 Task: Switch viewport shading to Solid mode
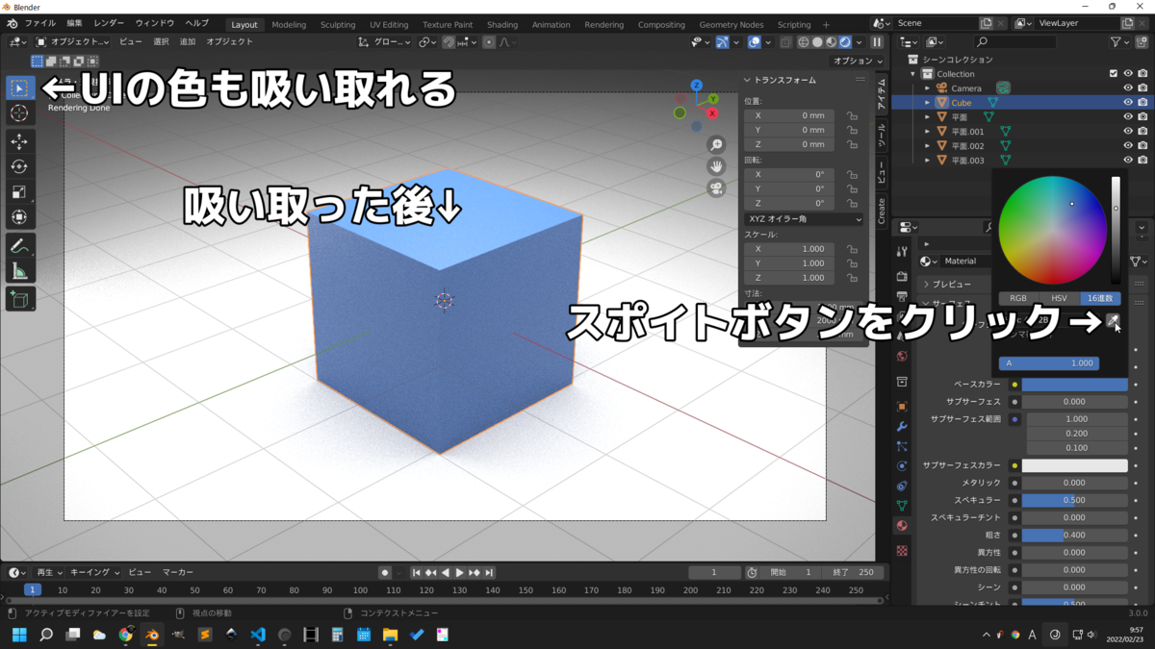pos(817,41)
